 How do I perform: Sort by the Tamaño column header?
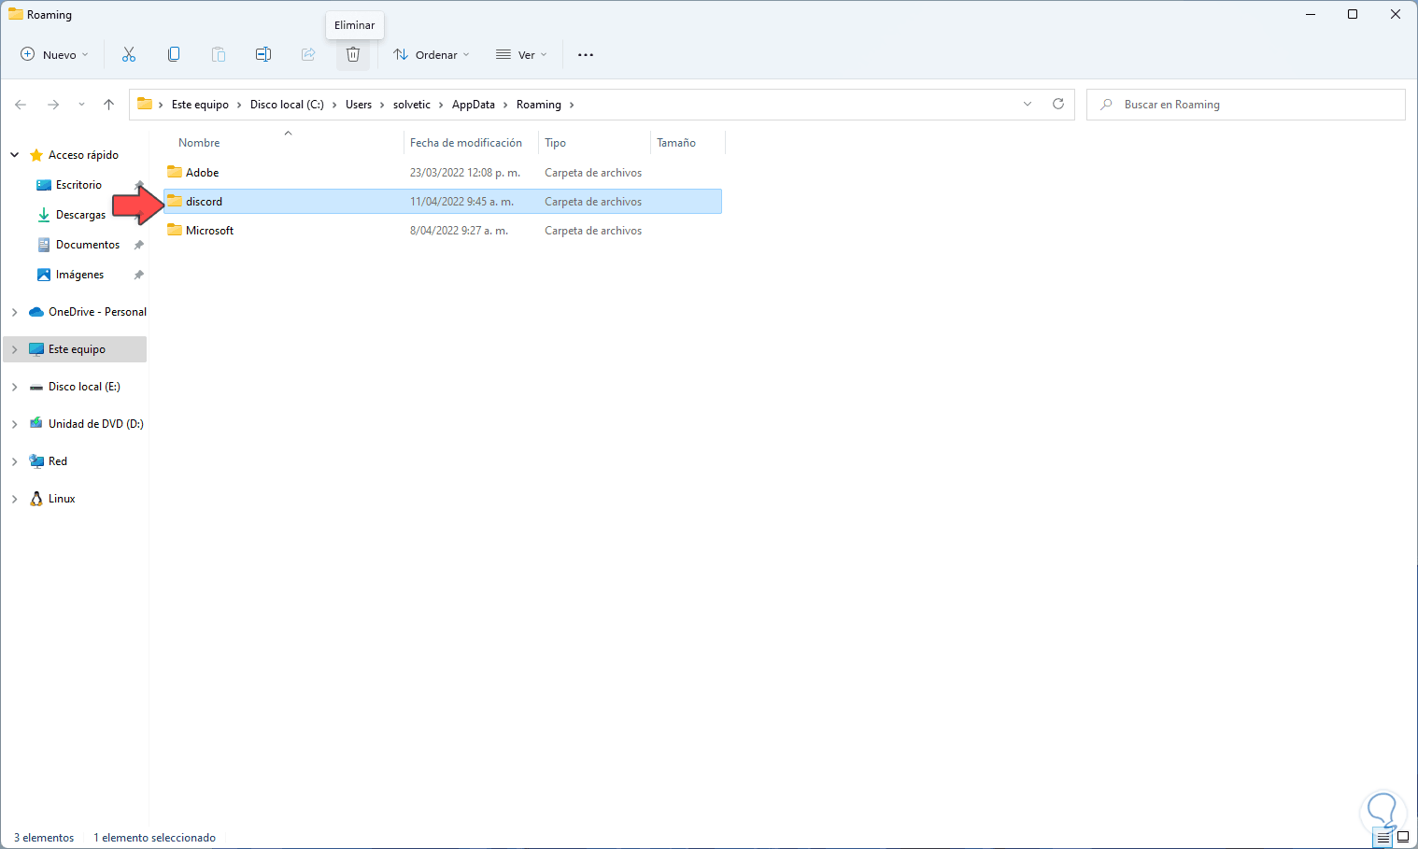pos(676,143)
